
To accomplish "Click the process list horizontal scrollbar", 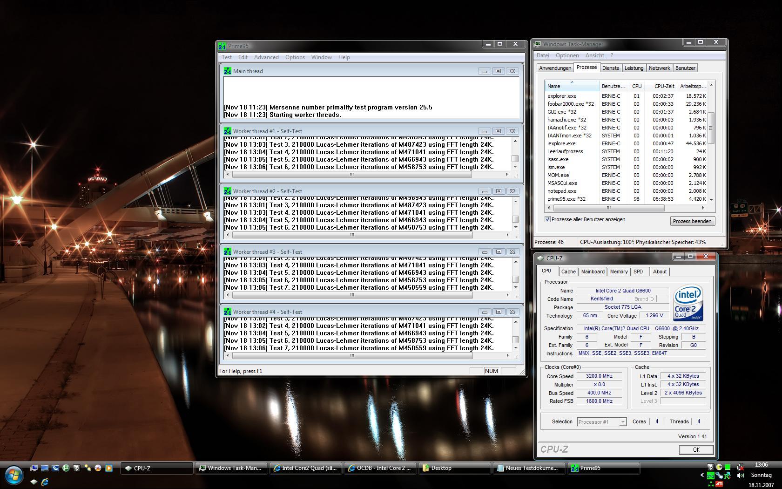I will (x=626, y=208).
